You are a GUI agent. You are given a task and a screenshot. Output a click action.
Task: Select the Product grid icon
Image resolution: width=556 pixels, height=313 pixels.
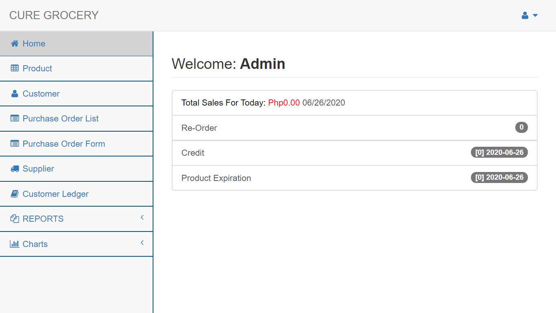click(x=15, y=68)
